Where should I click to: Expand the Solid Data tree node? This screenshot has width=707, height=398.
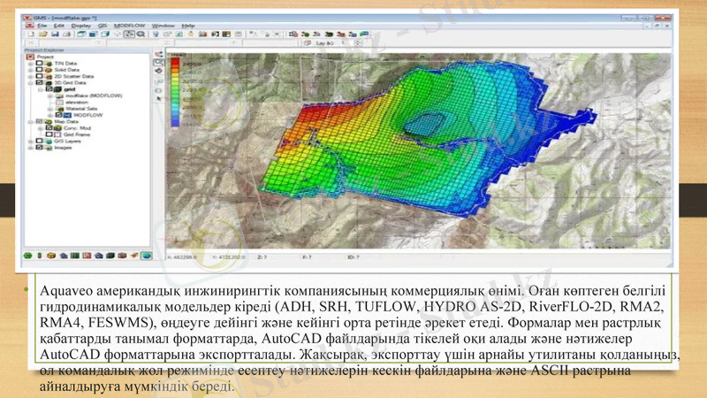pos(31,70)
